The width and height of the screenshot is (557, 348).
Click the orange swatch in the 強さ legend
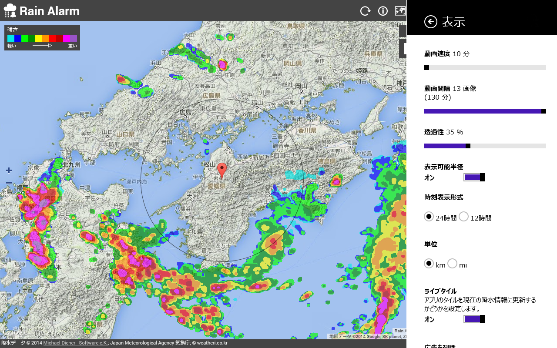[46, 38]
